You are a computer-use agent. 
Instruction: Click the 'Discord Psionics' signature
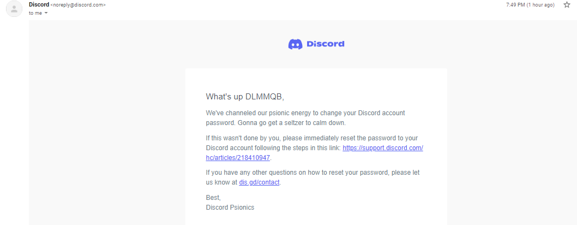tap(230, 208)
